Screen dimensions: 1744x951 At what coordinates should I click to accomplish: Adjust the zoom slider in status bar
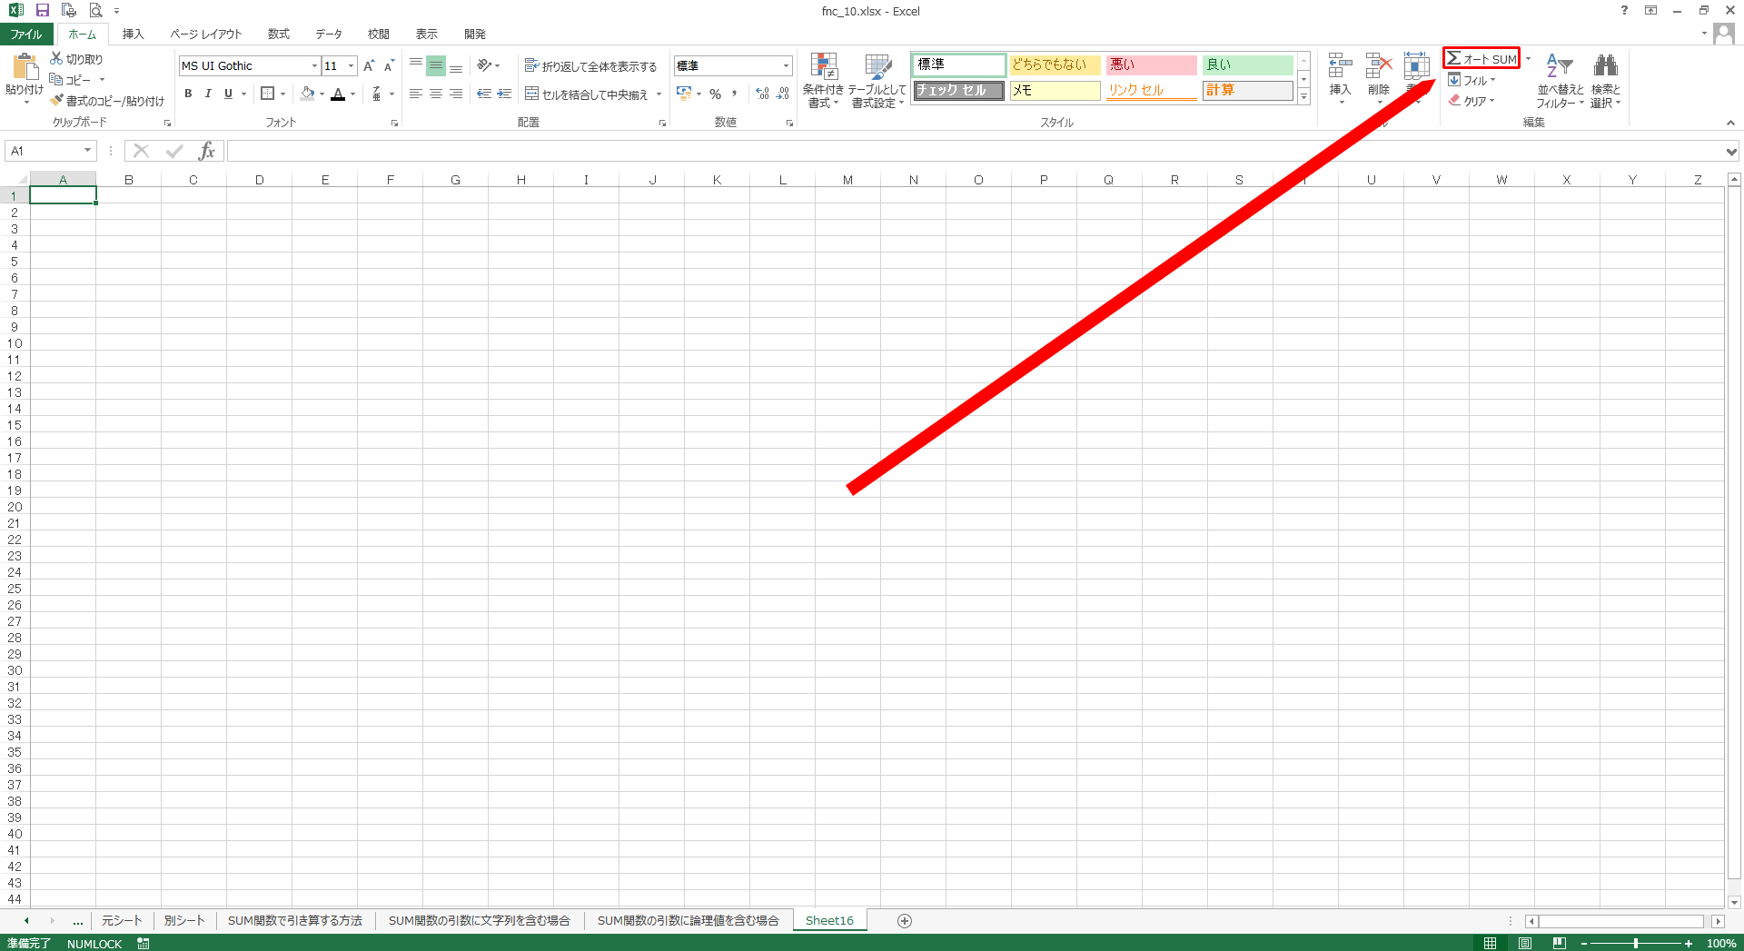(x=1636, y=943)
